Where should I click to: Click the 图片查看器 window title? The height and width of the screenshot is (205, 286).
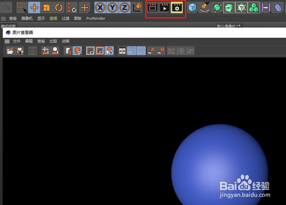tap(23, 33)
